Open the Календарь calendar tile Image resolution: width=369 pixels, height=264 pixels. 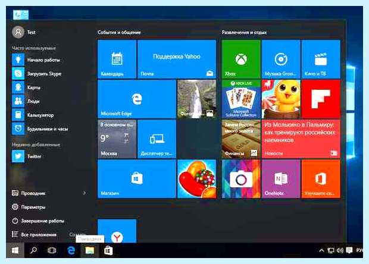click(x=117, y=59)
